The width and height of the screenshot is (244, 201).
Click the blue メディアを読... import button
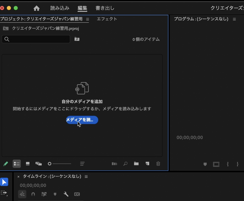pos(82,120)
